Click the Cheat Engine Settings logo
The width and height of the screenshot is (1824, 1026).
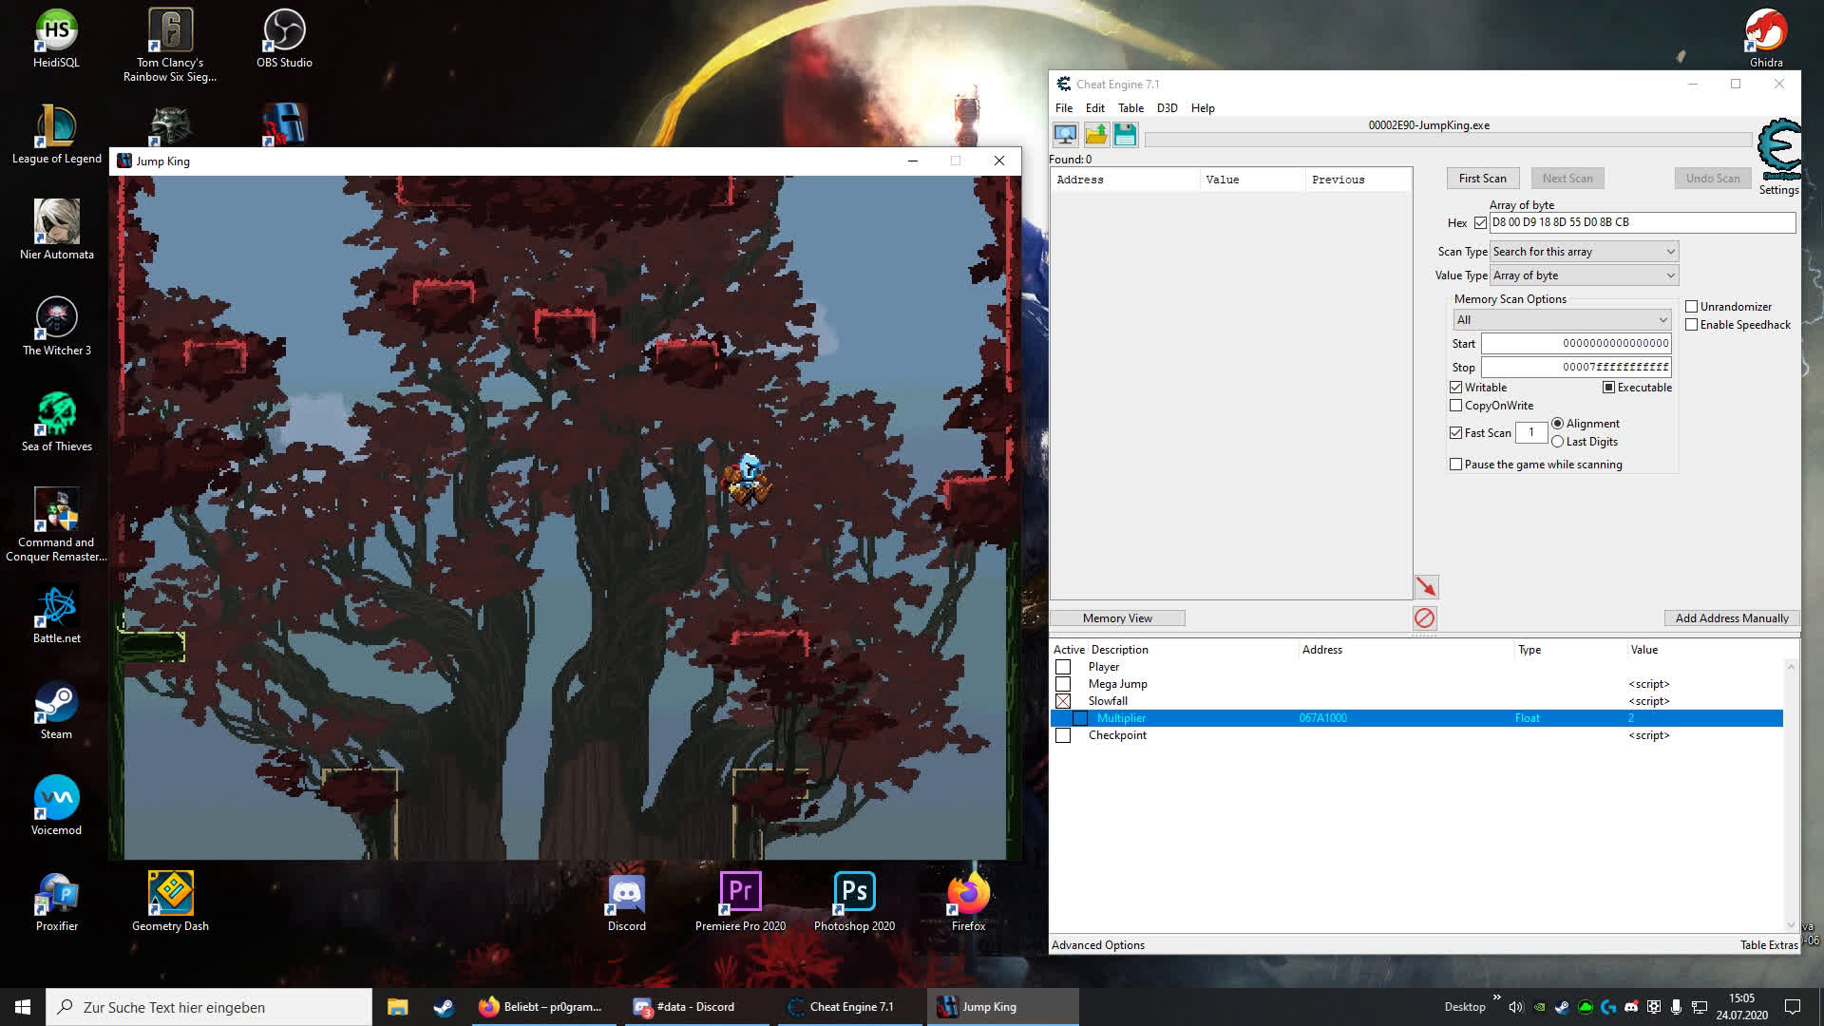click(1778, 150)
